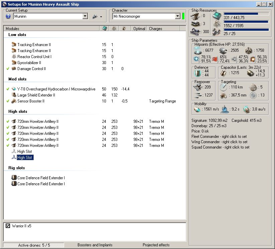Click the explosive resistance icon

coord(253,59)
